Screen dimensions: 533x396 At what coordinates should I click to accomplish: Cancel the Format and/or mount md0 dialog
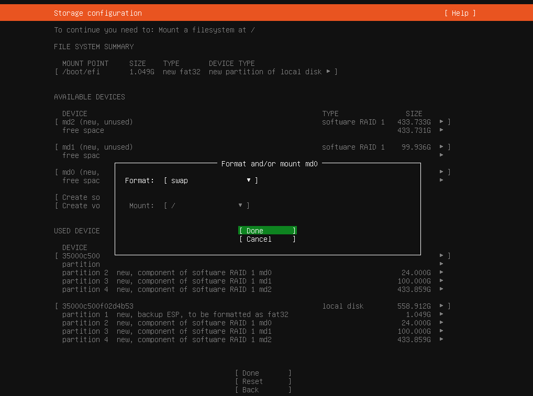tap(267, 239)
